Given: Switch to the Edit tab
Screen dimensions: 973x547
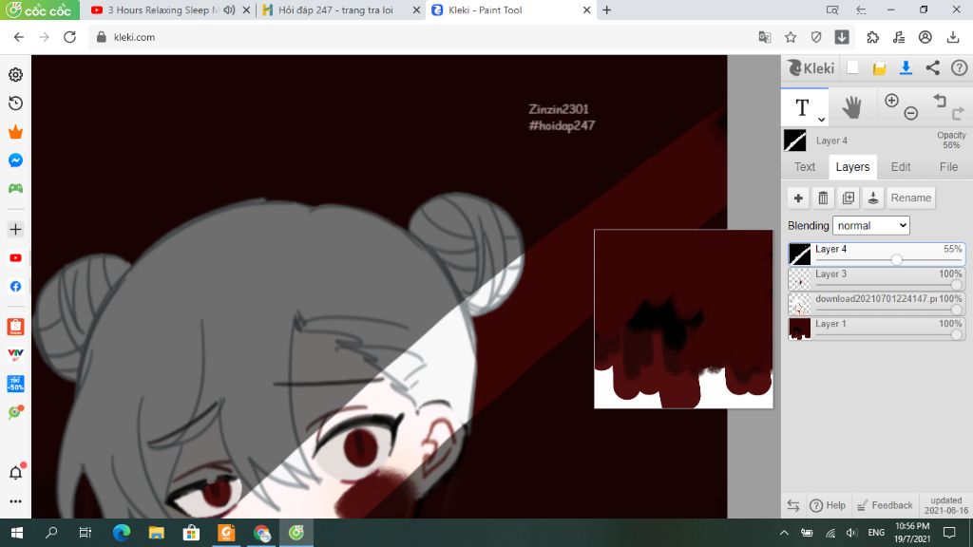Looking at the screenshot, I should [x=901, y=167].
